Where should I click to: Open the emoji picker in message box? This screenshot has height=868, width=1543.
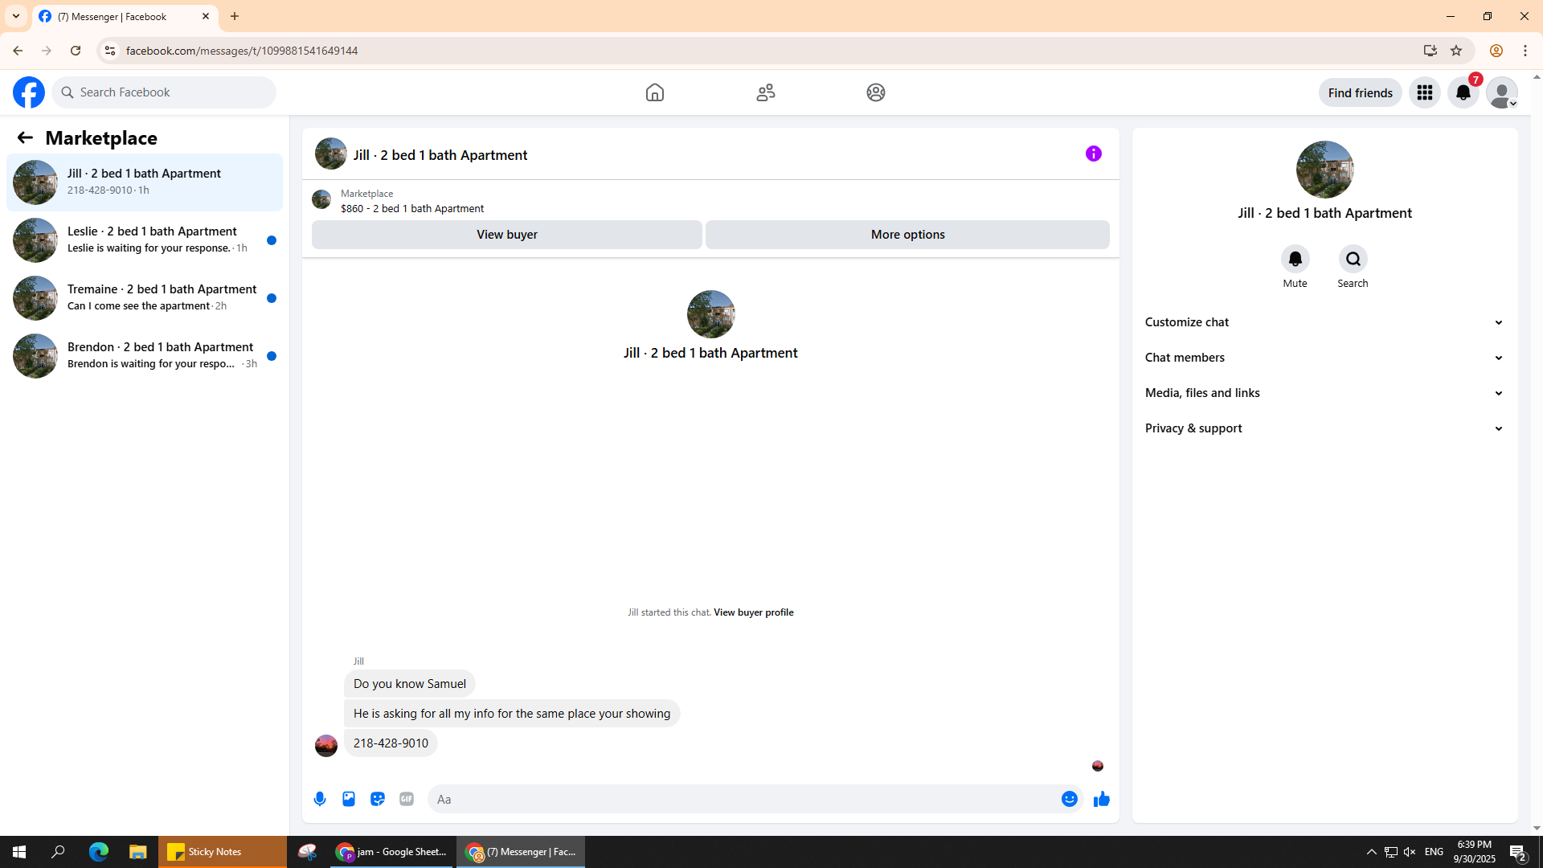pos(1069,799)
